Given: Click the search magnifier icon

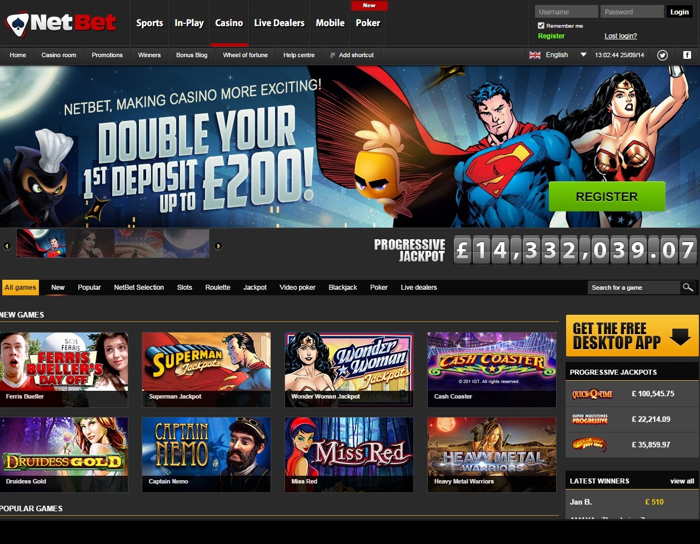Looking at the screenshot, I should pos(688,287).
